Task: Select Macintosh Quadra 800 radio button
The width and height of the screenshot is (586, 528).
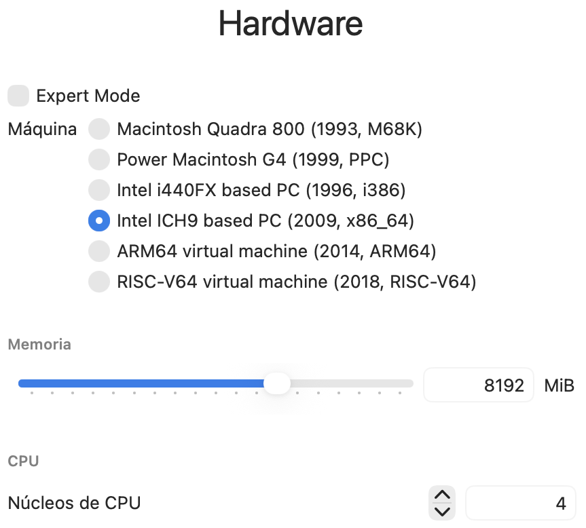Action: 99,129
